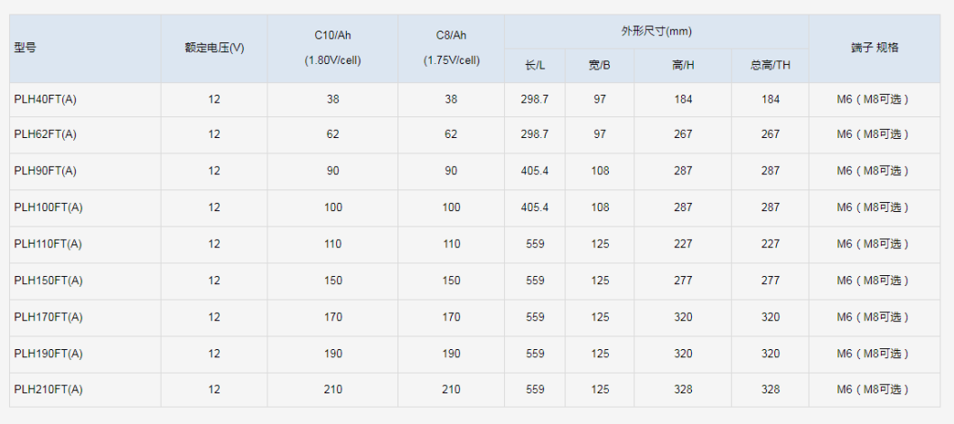Select total height 287 in PLH90FT(A) row
This screenshot has height=424, width=954.
[x=771, y=171]
